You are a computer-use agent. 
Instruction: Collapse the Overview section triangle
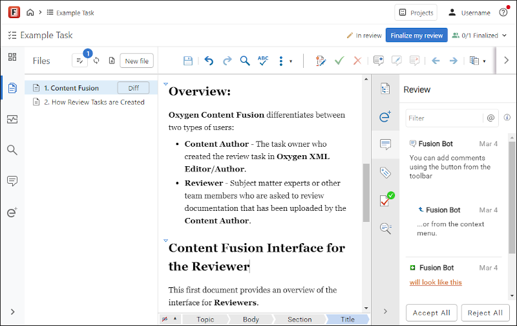click(165, 84)
